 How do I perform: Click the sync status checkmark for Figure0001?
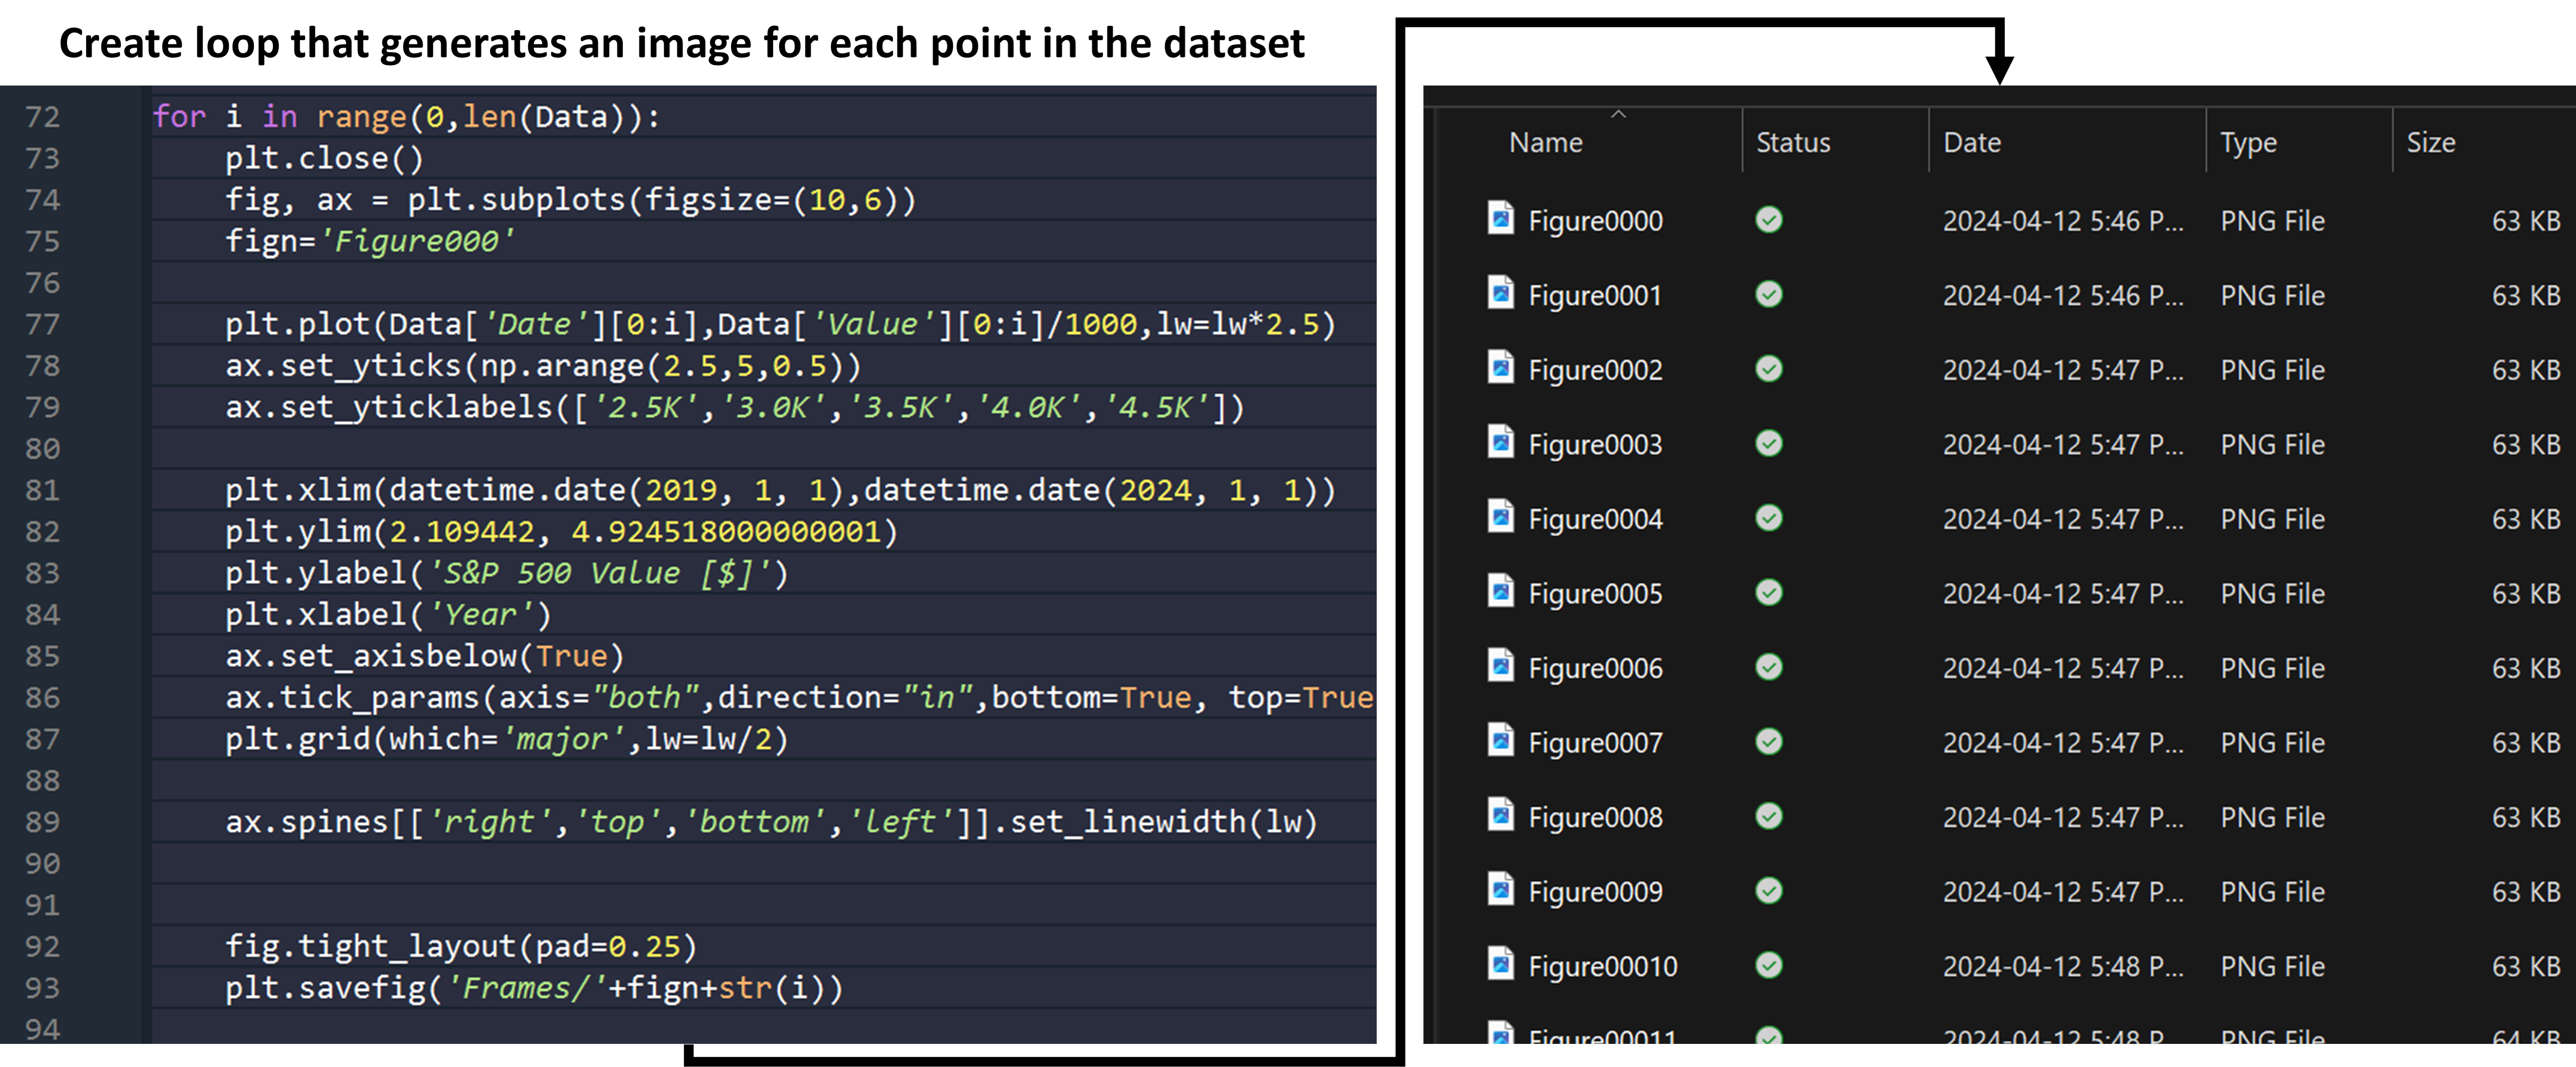(x=1768, y=294)
